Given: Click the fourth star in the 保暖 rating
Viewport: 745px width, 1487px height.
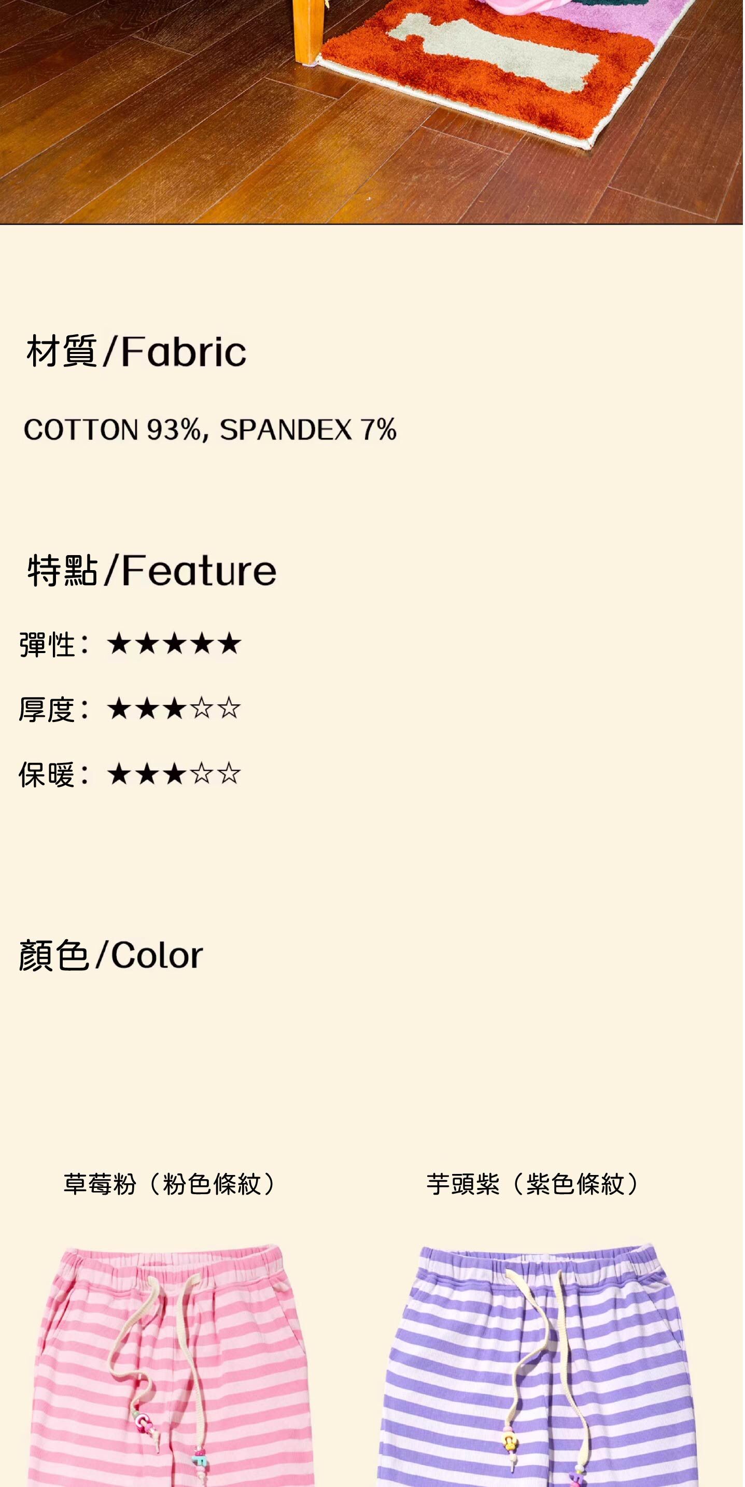Looking at the screenshot, I should point(202,773).
